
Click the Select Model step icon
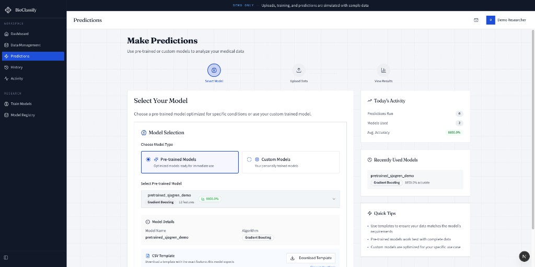(x=214, y=71)
